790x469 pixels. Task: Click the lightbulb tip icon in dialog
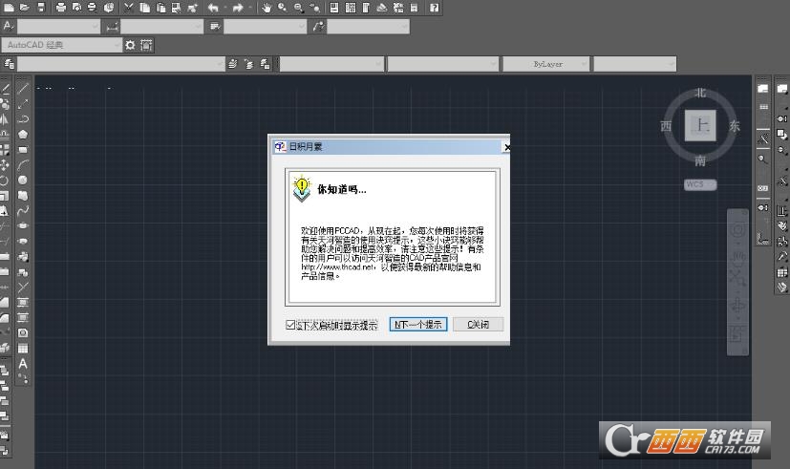tap(302, 188)
